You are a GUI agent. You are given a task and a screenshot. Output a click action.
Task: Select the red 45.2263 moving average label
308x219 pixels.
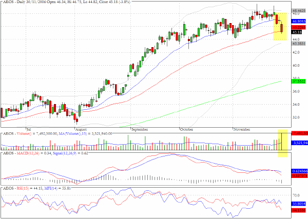coord(299,27)
